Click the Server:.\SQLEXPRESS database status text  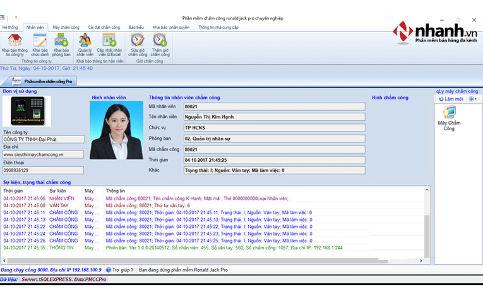coord(64,280)
